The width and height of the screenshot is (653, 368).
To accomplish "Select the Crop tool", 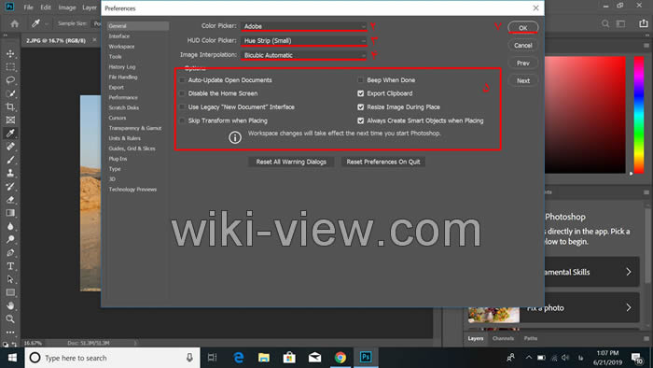I will 10,107.
